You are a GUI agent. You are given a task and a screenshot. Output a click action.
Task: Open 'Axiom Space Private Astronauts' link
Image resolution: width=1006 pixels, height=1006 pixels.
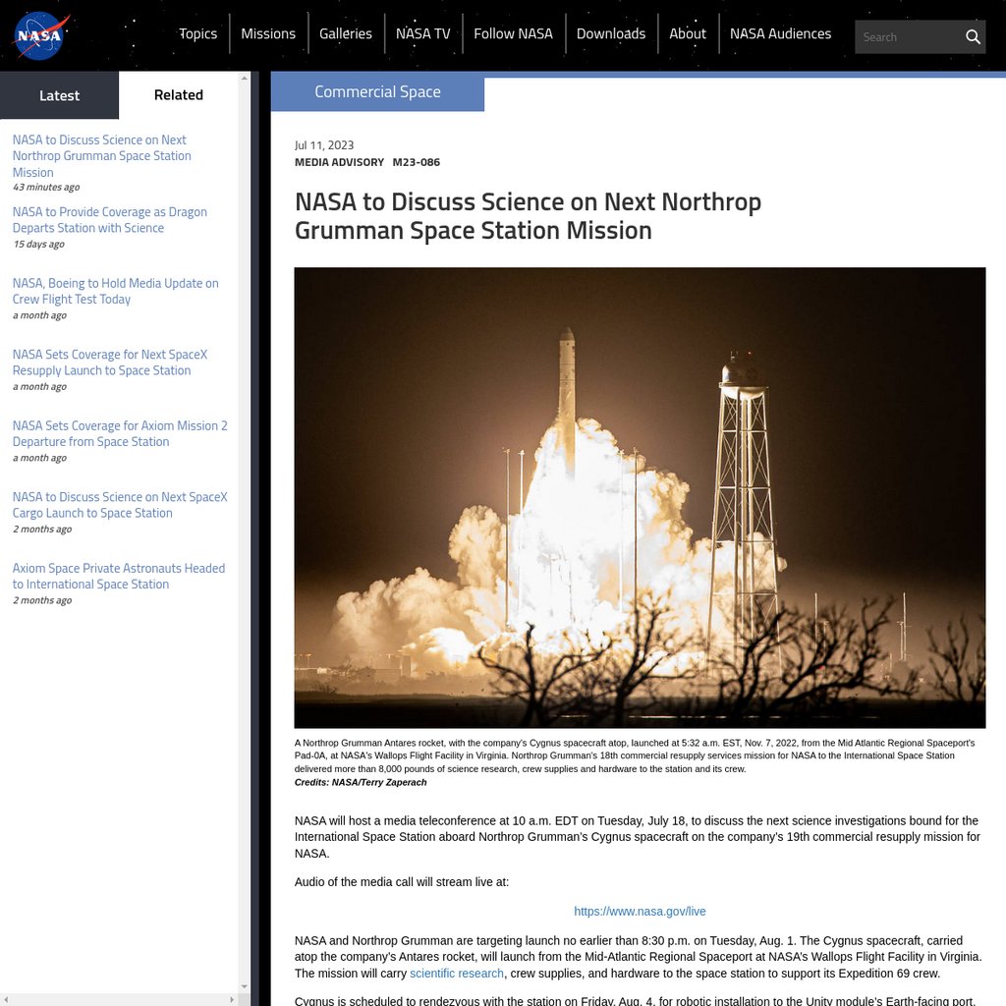[x=119, y=576]
